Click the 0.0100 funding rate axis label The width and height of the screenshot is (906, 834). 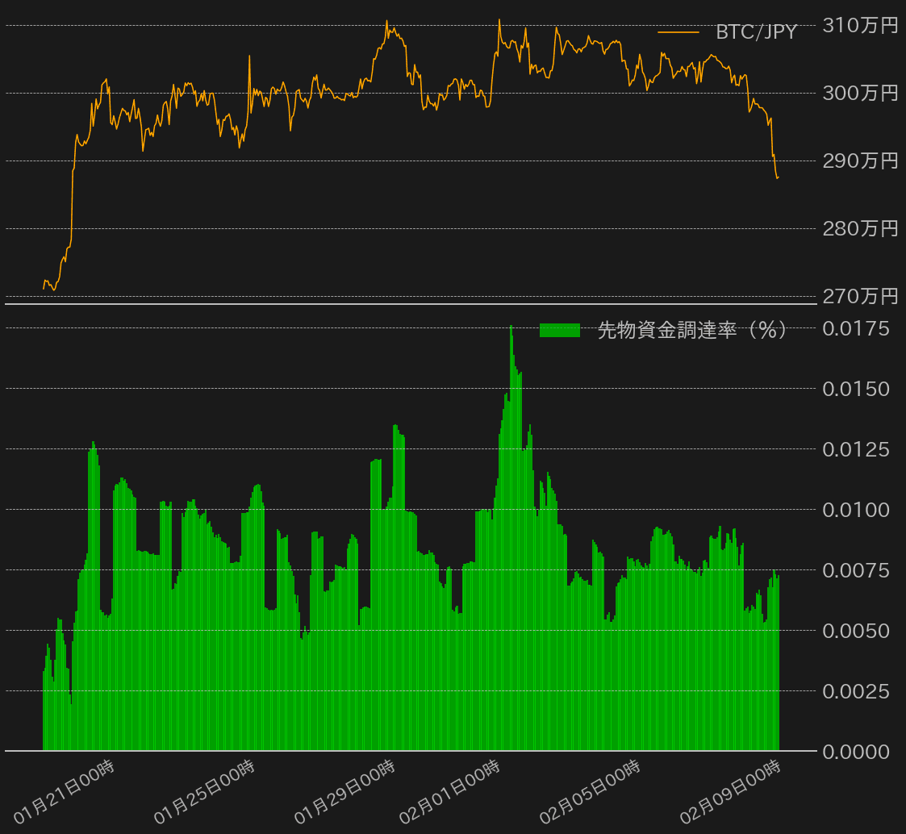click(x=855, y=510)
